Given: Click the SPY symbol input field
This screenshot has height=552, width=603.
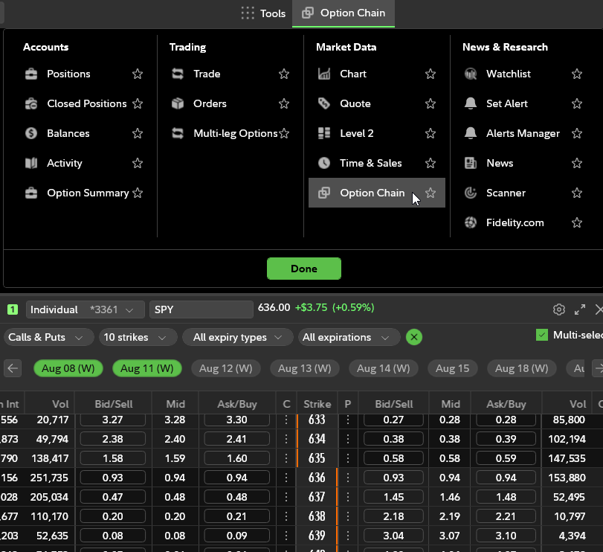Looking at the screenshot, I should pyautogui.click(x=201, y=309).
